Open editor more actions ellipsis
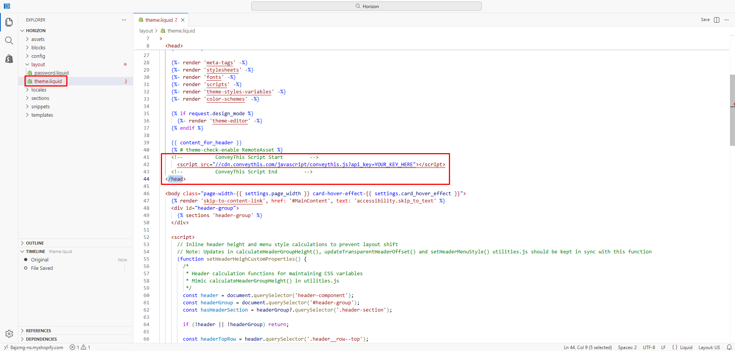Image resolution: width=735 pixels, height=351 pixels. 727,20
